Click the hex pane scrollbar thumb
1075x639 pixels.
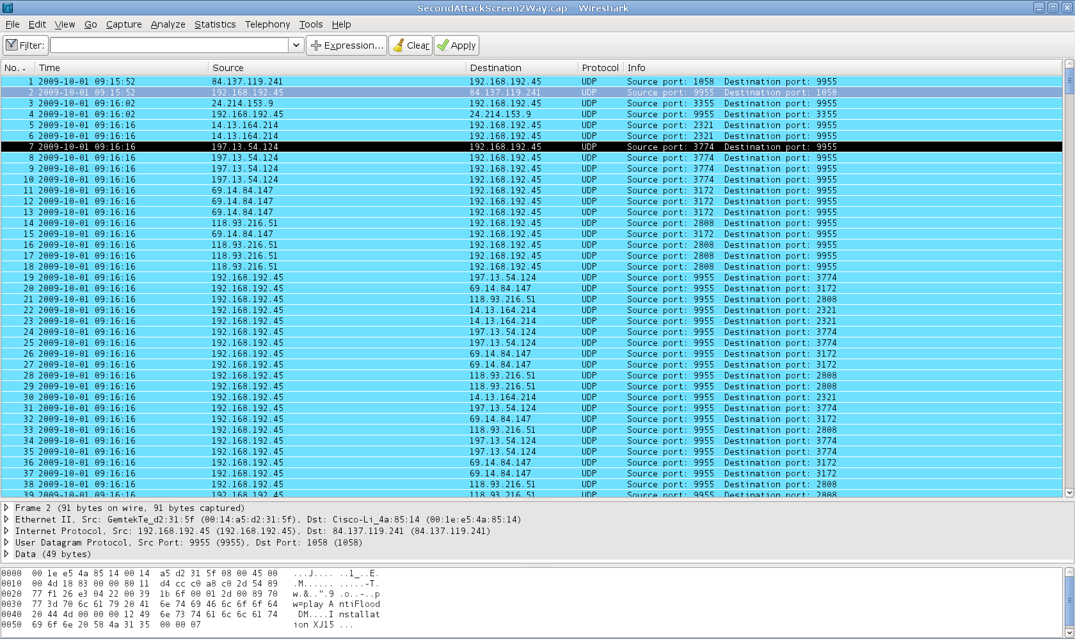1069,601
